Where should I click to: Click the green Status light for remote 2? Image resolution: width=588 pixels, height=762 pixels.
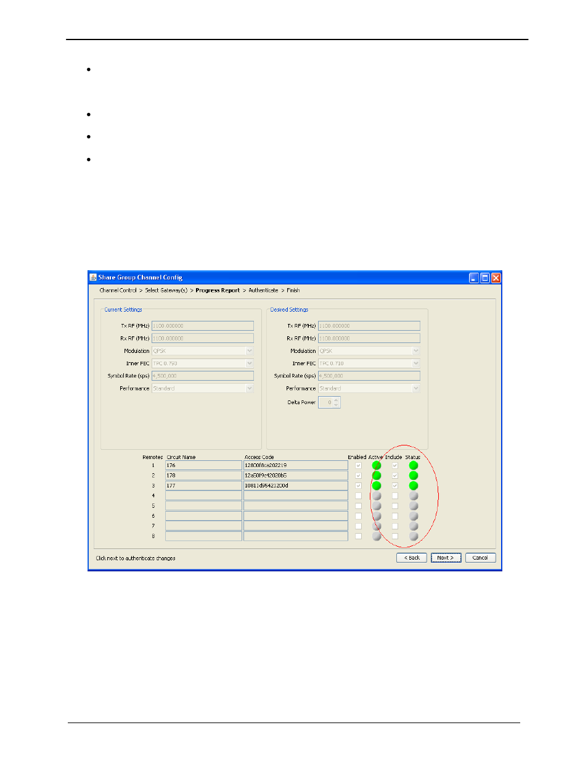pyautogui.click(x=414, y=476)
